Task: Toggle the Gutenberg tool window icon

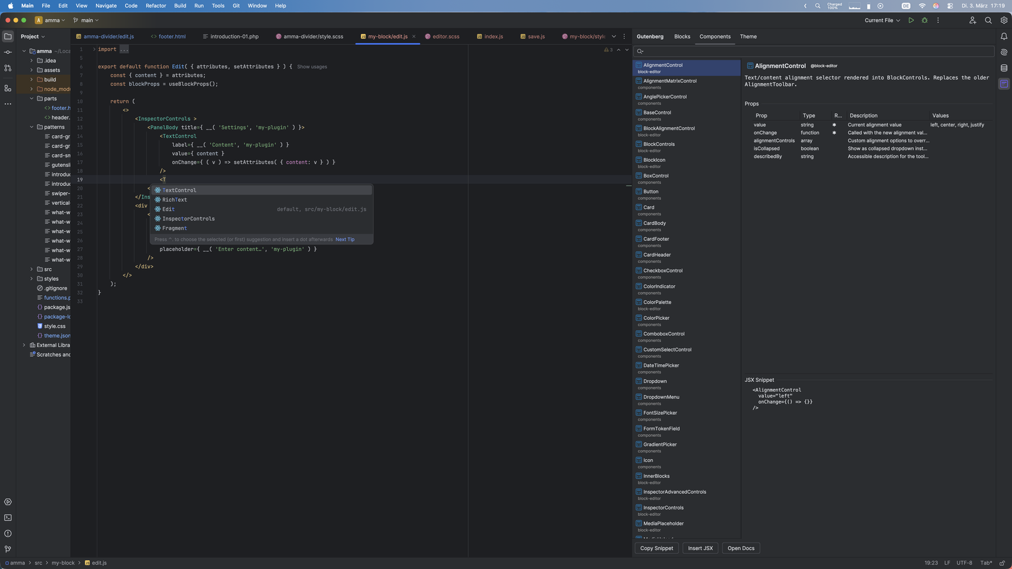Action: click(1004, 84)
